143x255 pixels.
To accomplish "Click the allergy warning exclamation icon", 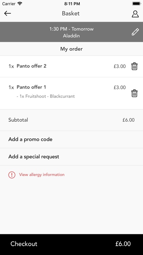I will tap(12, 175).
